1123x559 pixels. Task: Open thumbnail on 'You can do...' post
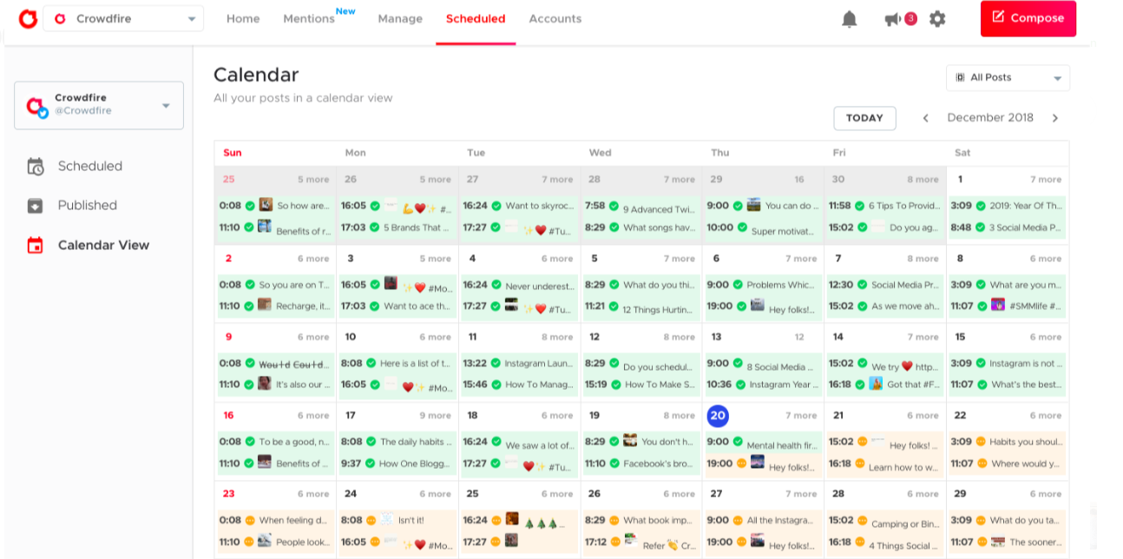point(753,205)
